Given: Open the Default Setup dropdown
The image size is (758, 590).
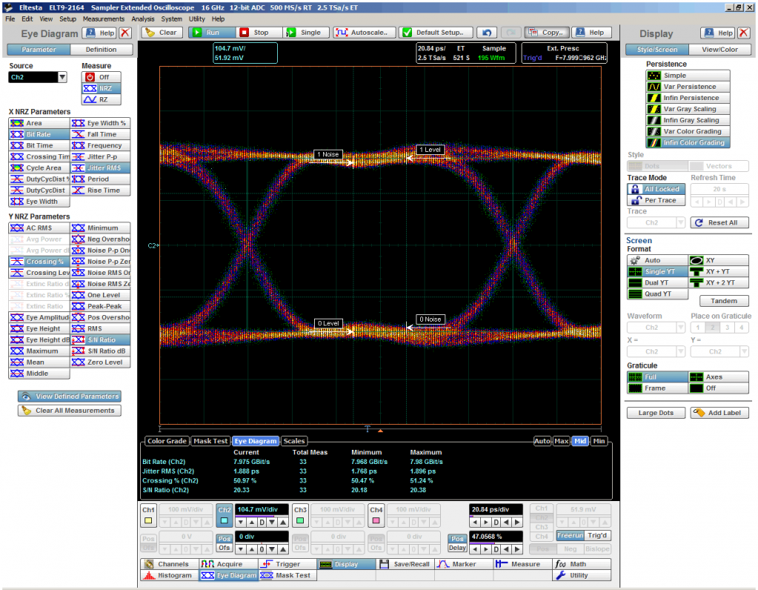Looking at the screenshot, I should [436, 33].
